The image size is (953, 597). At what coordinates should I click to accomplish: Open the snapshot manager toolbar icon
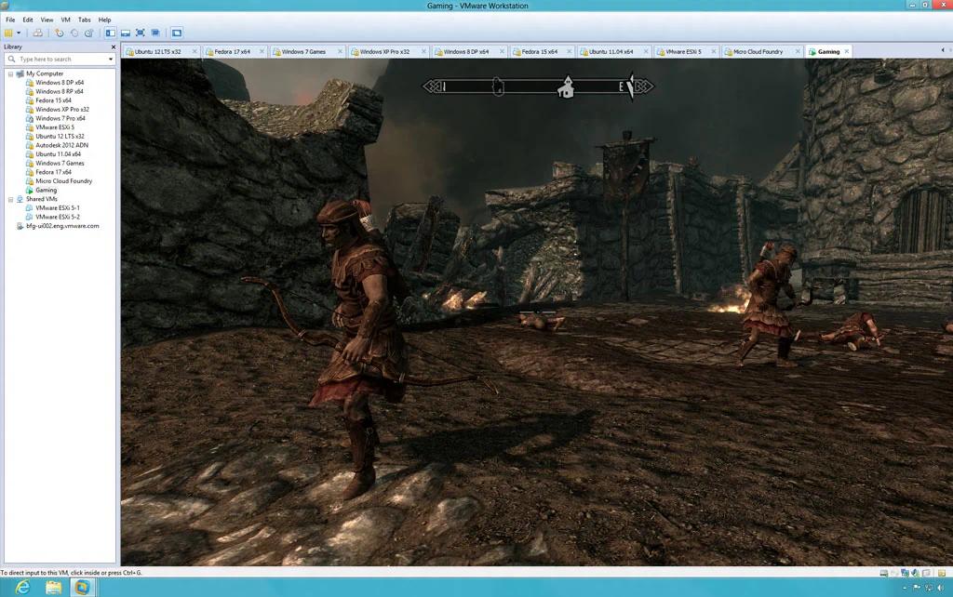click(x=88, y=33)
